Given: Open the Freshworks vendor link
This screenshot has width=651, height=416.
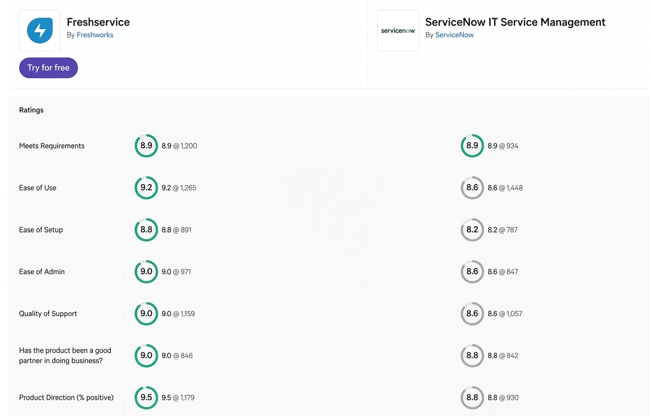Looking at the screenshot, I should [x=95, y=35].
